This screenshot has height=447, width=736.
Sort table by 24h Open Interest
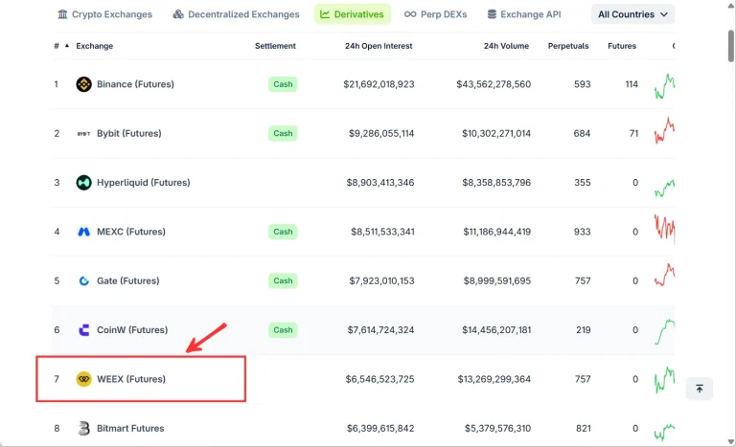(379, 46)
